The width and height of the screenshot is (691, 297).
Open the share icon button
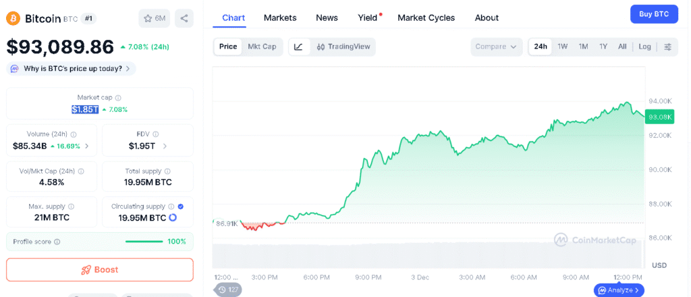(184, 18)
